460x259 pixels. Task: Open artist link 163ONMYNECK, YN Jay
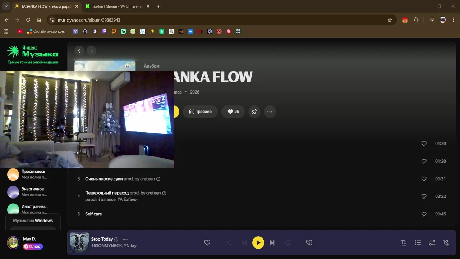(x=114, y=246)
